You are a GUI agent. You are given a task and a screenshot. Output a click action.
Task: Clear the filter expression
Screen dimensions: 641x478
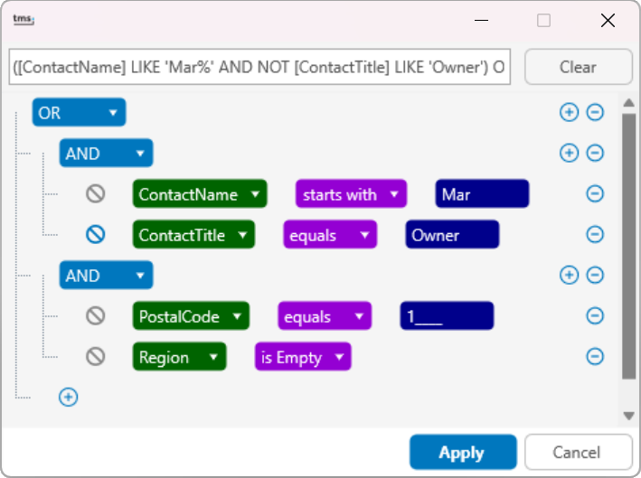pyautogui.click(x=578, y=67)
